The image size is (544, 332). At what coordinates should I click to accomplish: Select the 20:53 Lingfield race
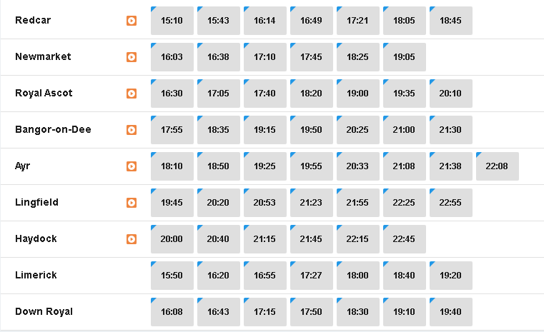click(265, 203)
